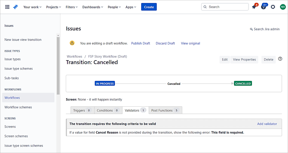The height and width of the screenshot is (153, 288).
Task: Open the settings gear icon
Action: (273, 7)
